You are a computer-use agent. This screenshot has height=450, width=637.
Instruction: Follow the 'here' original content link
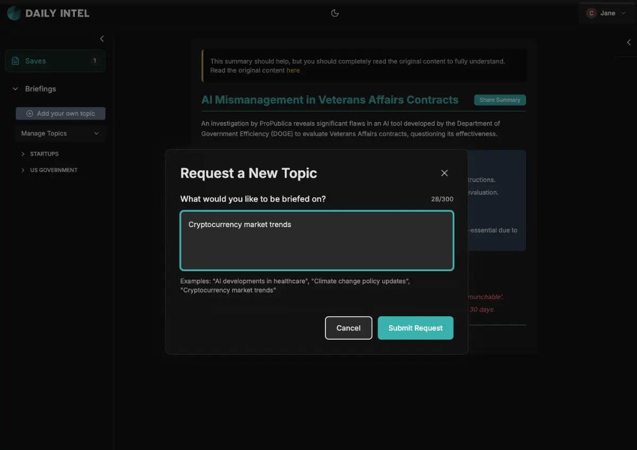[x=293, y=71]
